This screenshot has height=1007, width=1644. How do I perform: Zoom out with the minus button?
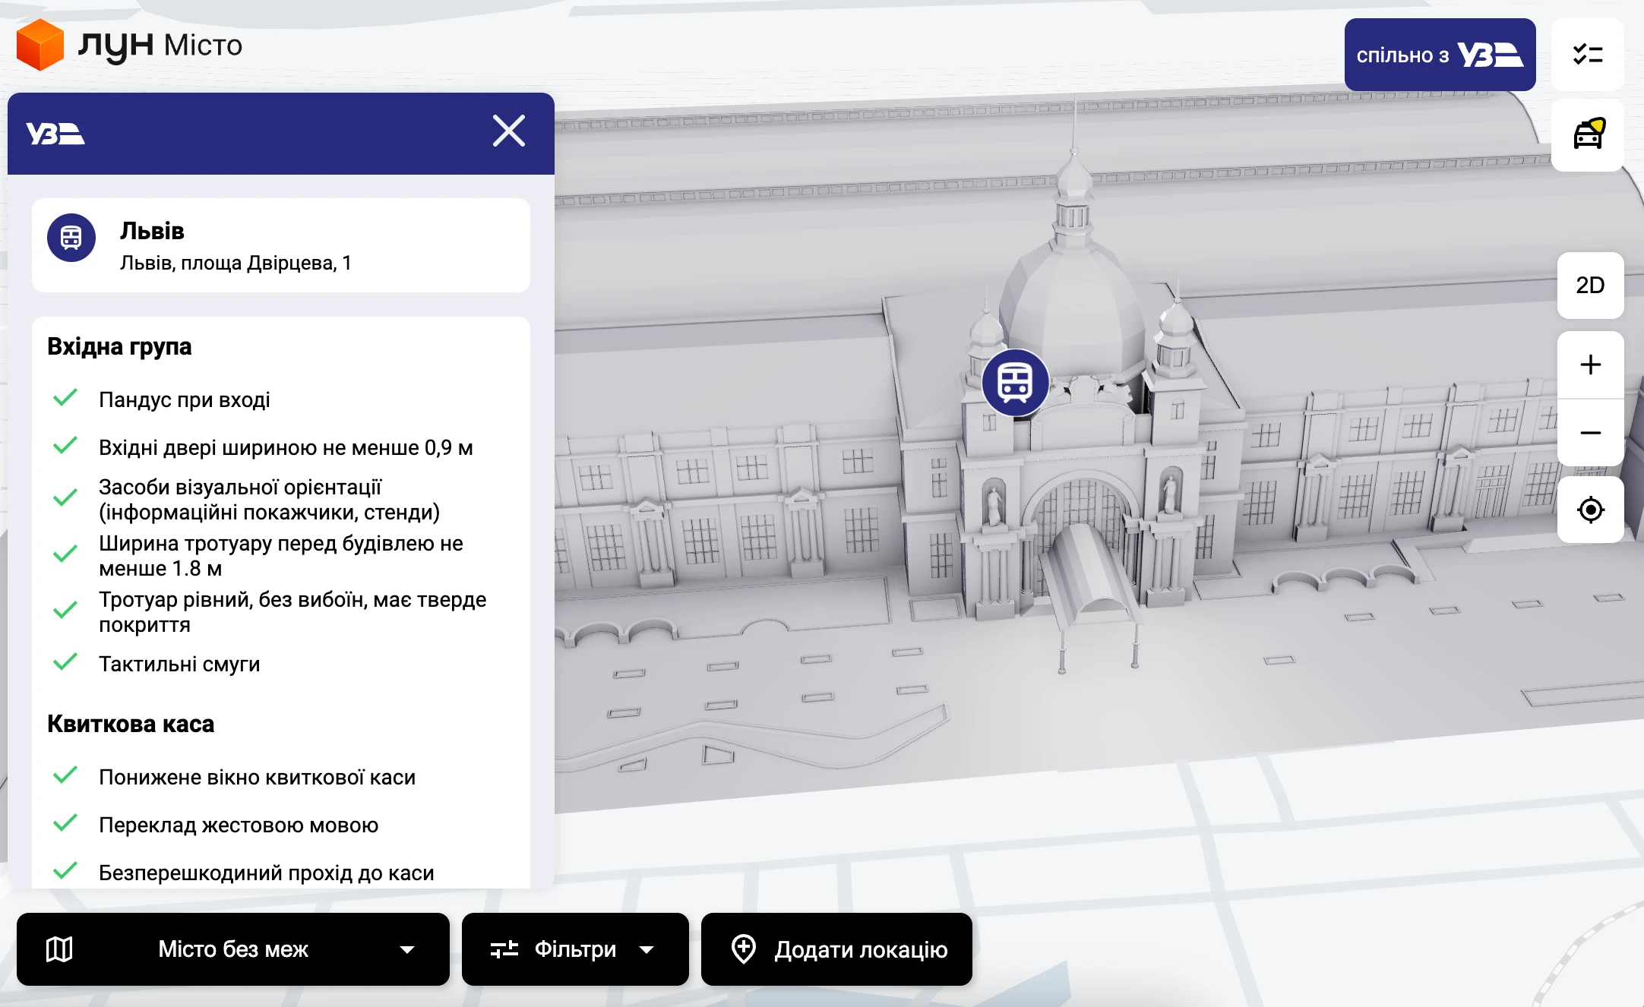[x=1590, y=433]
